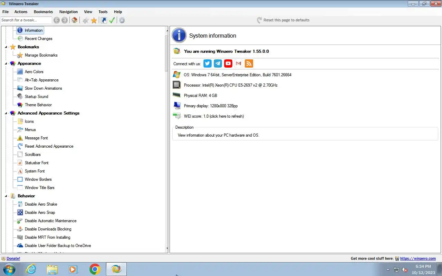Click the Gmail envelope contact icon
The height and width of the screenshot is (276, 442).
click(239, 63)
